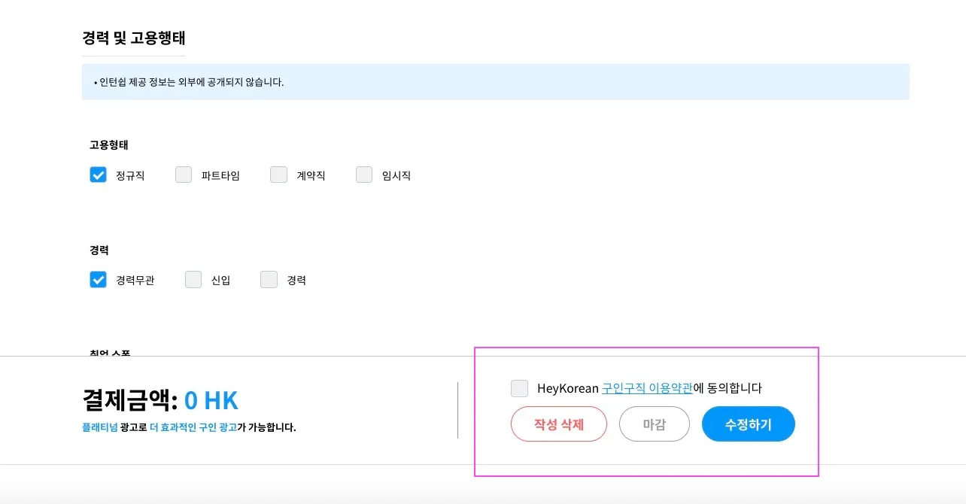Click the 수정하기 button
The width and height of the screenshot is (966, 504).
[749, 424]
